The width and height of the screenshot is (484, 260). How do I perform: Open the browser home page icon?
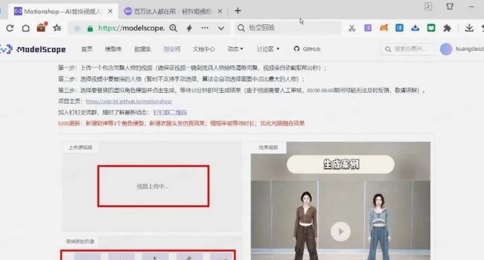[26, 28]
